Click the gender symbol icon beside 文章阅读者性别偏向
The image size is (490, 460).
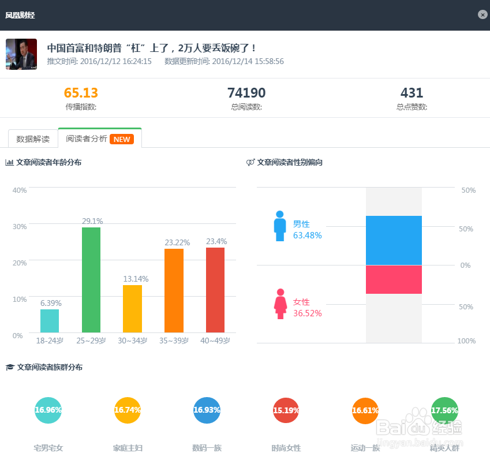250,162
